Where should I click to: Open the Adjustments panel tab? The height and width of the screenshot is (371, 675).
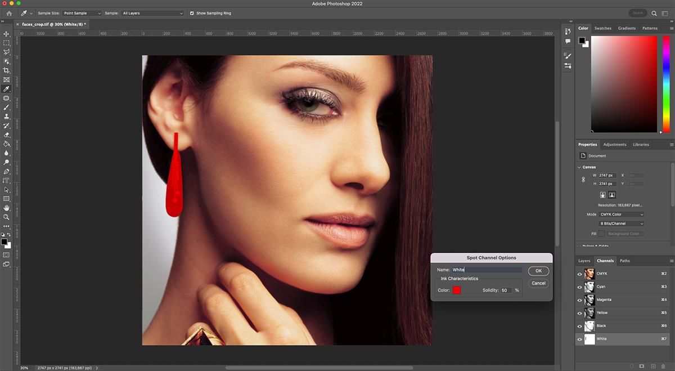pyautogui.click(x=614, y=145)
